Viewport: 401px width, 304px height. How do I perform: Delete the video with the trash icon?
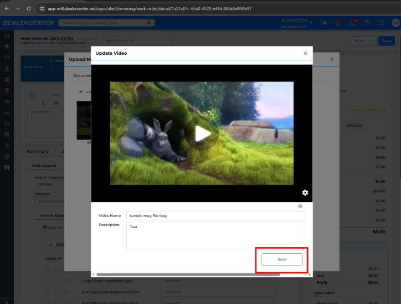(x=300, y=207)
